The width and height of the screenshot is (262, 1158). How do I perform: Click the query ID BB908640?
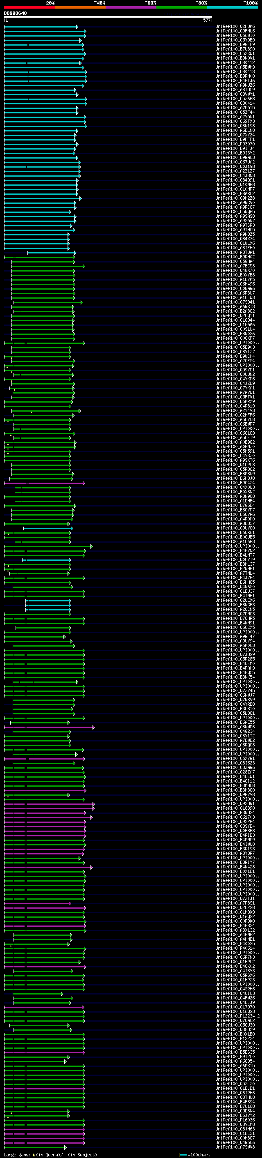click(15, 13)
